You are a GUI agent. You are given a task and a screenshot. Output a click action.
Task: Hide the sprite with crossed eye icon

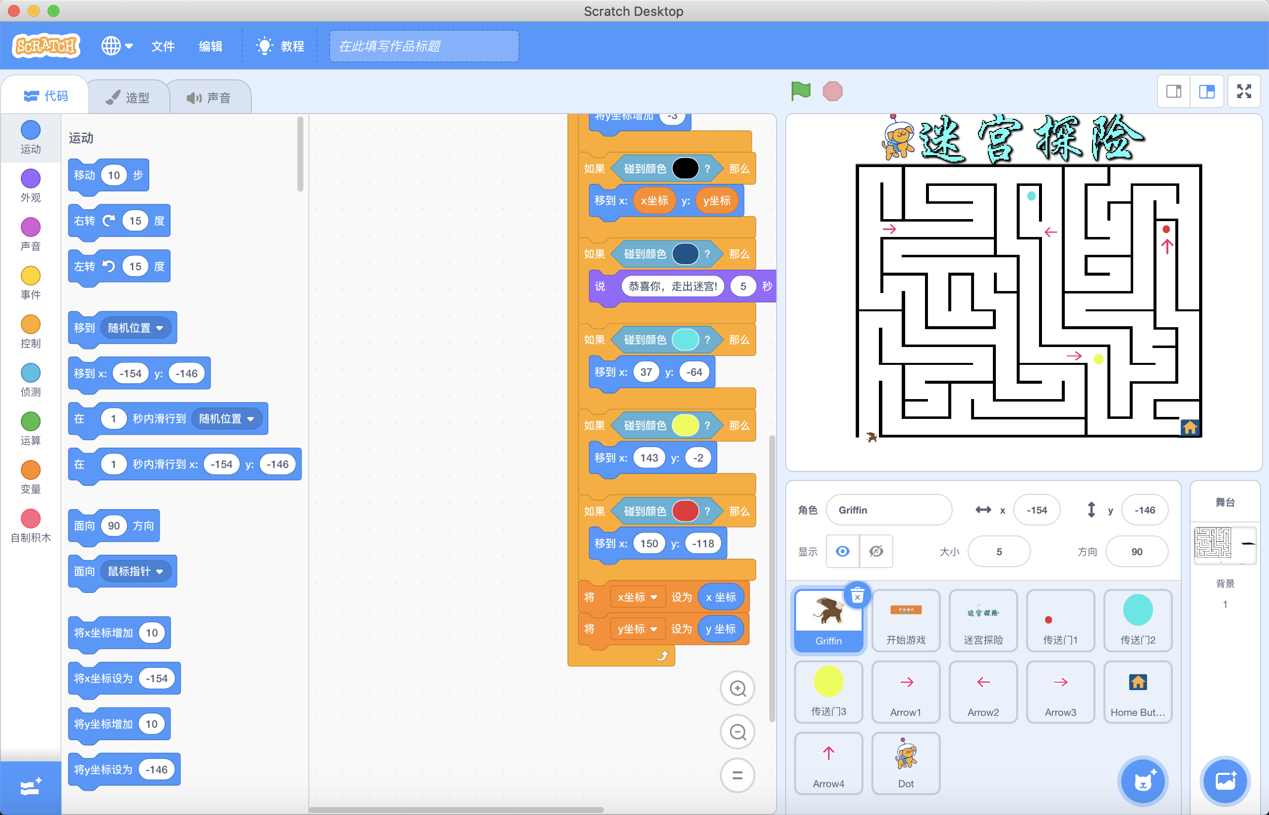[876, 551]
